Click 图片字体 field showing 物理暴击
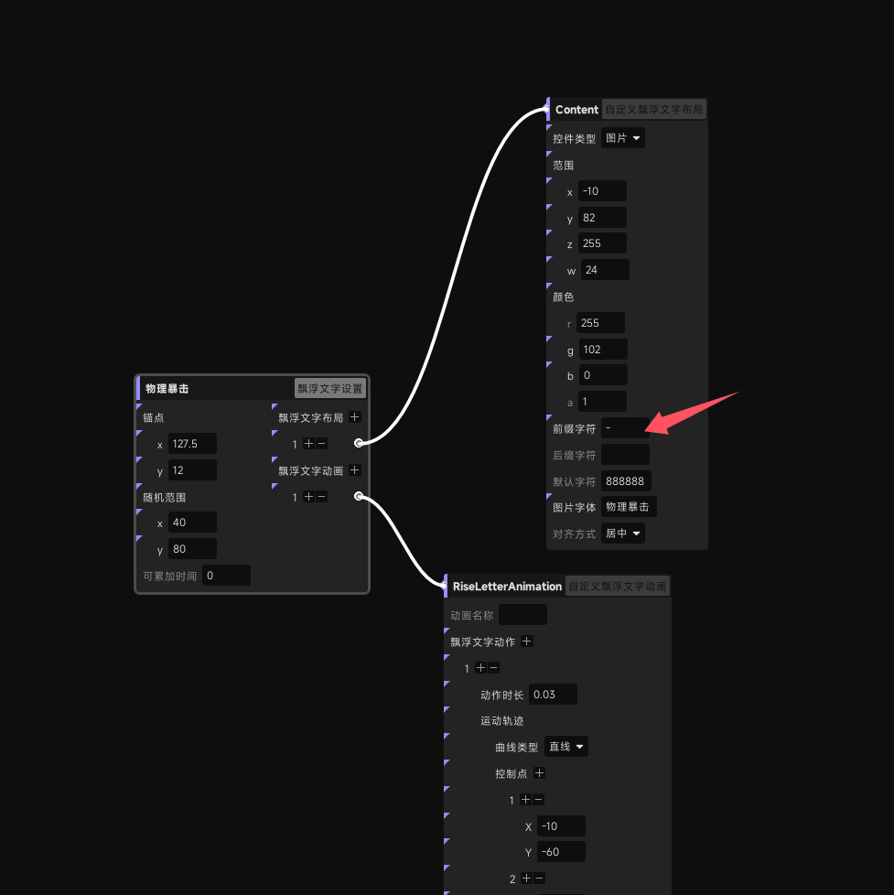Screen dimensions: 894x895 629,507
